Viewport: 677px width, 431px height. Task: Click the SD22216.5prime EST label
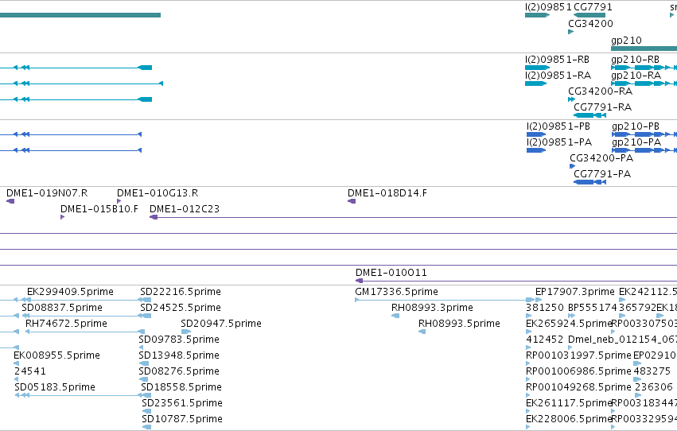click(181, 292)
